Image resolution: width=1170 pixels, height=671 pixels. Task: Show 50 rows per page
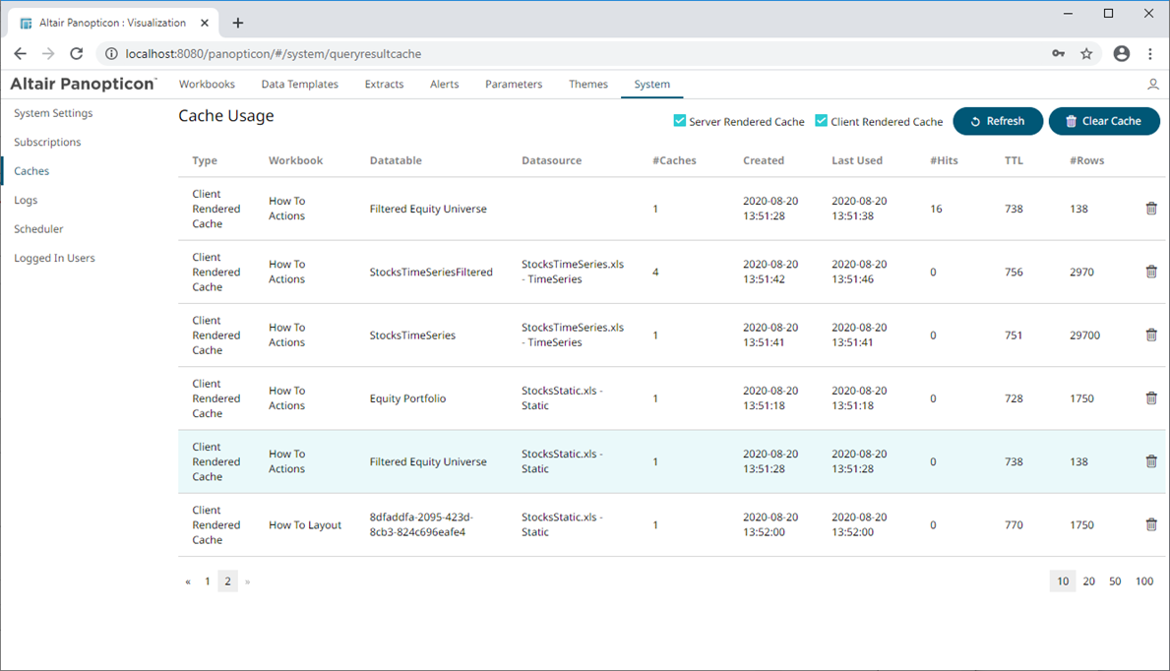click(x=1115, y=581)
